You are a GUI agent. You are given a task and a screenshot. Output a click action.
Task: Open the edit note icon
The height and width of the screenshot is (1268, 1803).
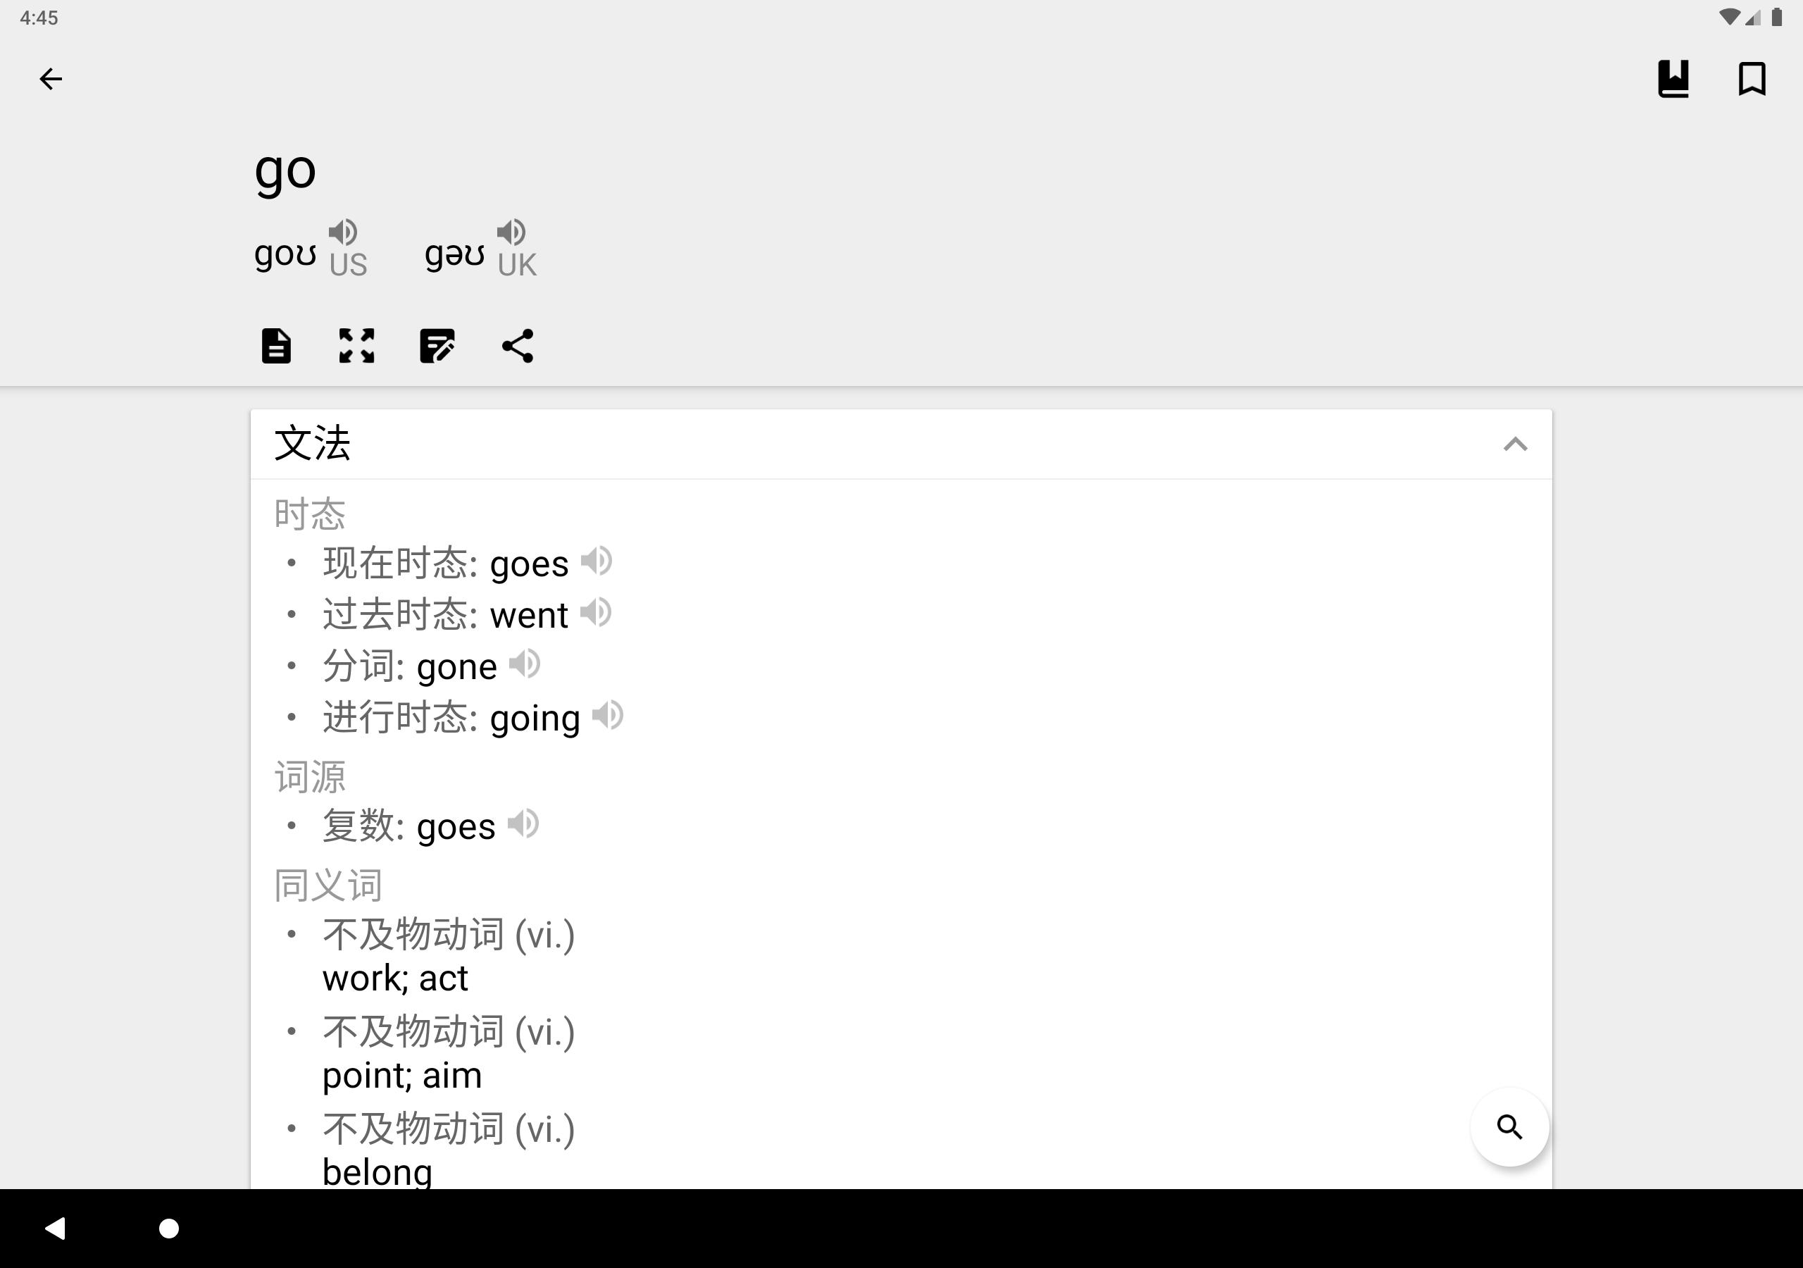(x=437, y=346)
